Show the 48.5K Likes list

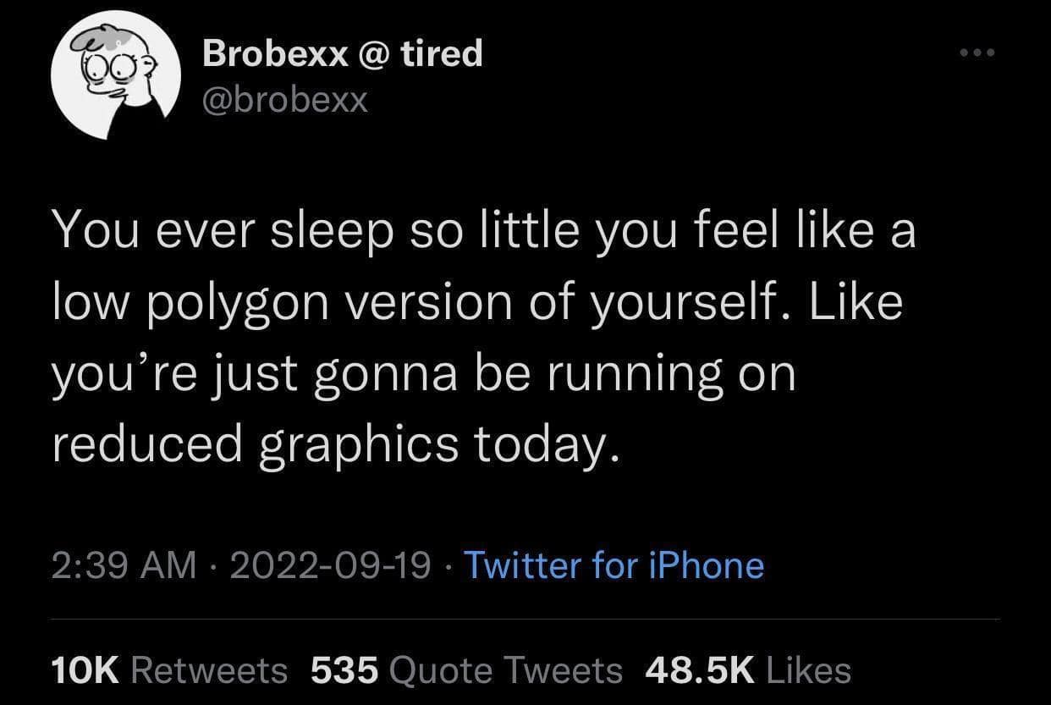[x=747, y=670]
